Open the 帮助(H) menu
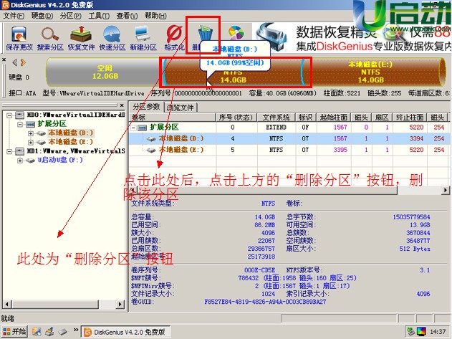Image resolution: width=452 pixels, height=339 pixels. [155, 16]
